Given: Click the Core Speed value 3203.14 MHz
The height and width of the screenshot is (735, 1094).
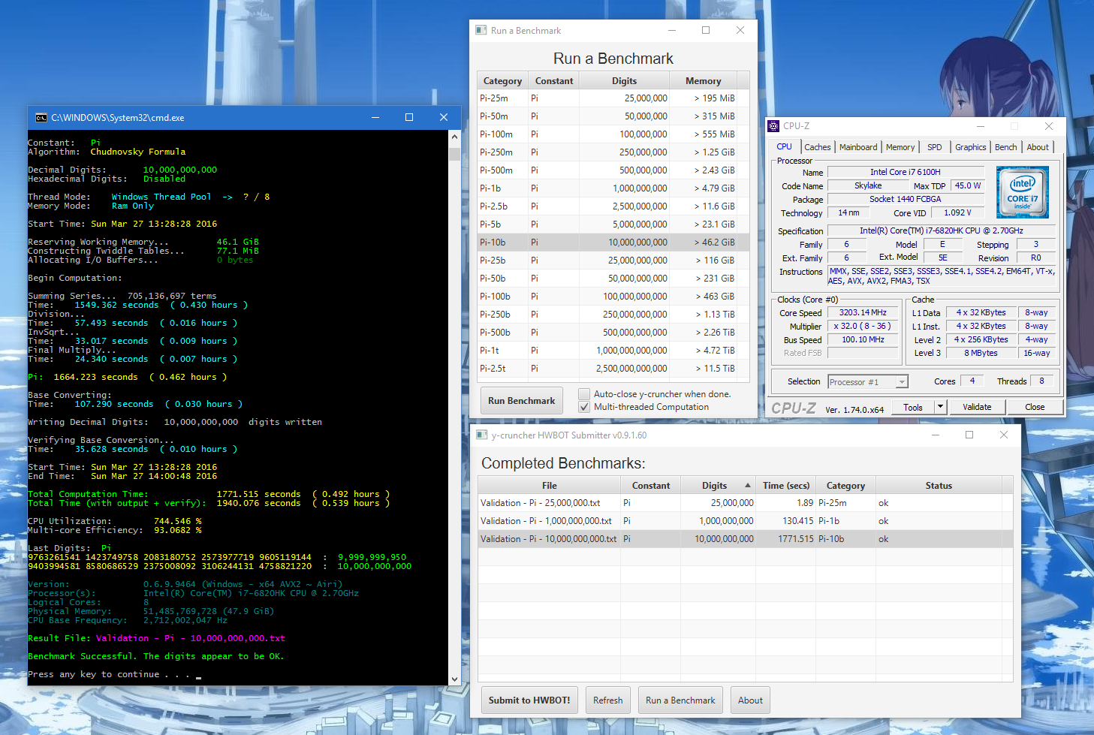Looking at the screenshot, I should (863, 312).
